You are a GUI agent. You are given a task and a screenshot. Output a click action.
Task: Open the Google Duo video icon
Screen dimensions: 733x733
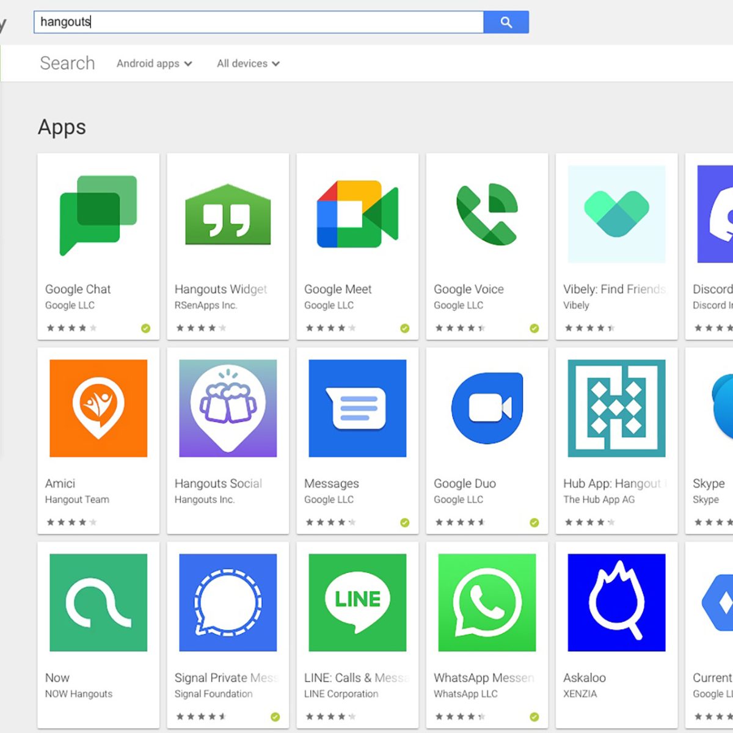[487, 408]
